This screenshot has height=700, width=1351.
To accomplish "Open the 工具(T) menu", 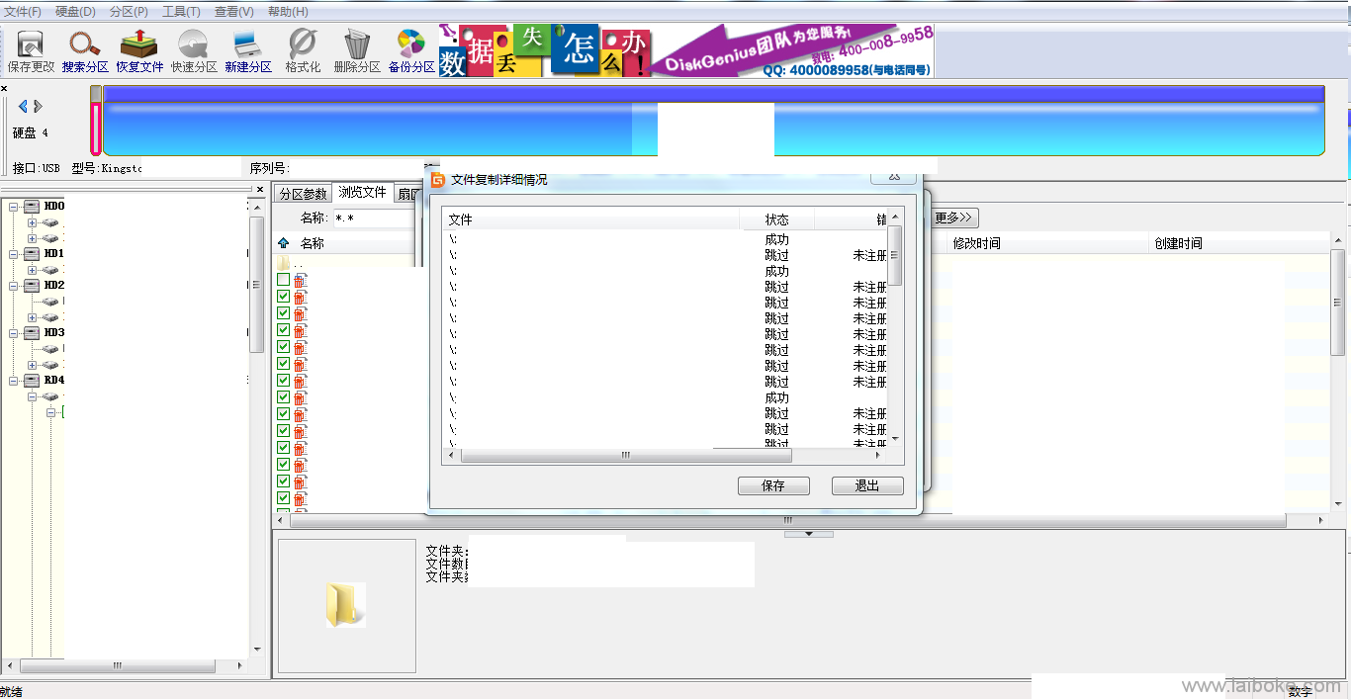I will 181,12.
